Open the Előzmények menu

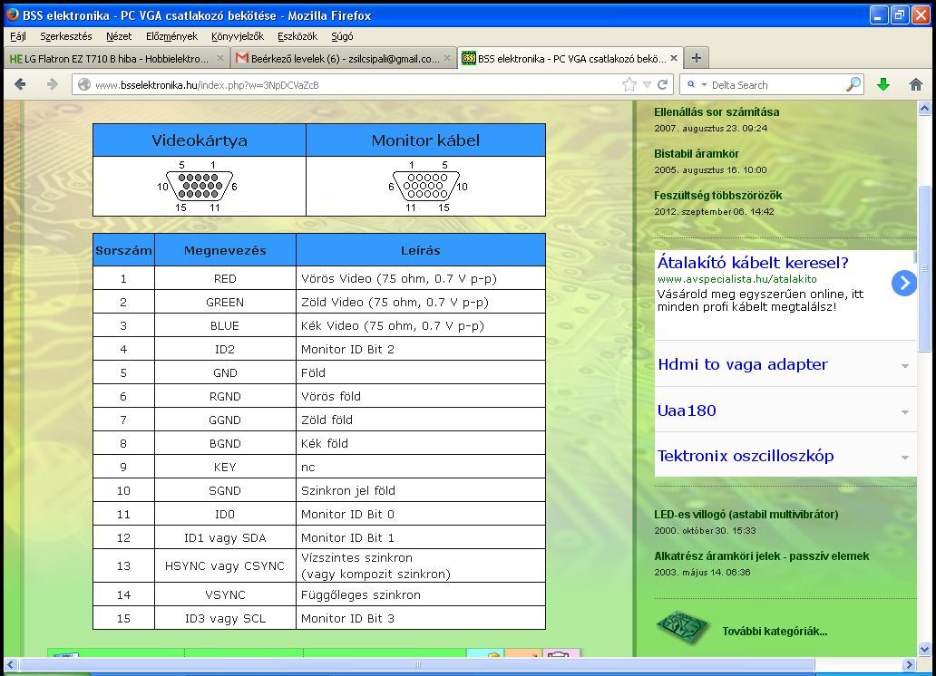tap(171, 36)
